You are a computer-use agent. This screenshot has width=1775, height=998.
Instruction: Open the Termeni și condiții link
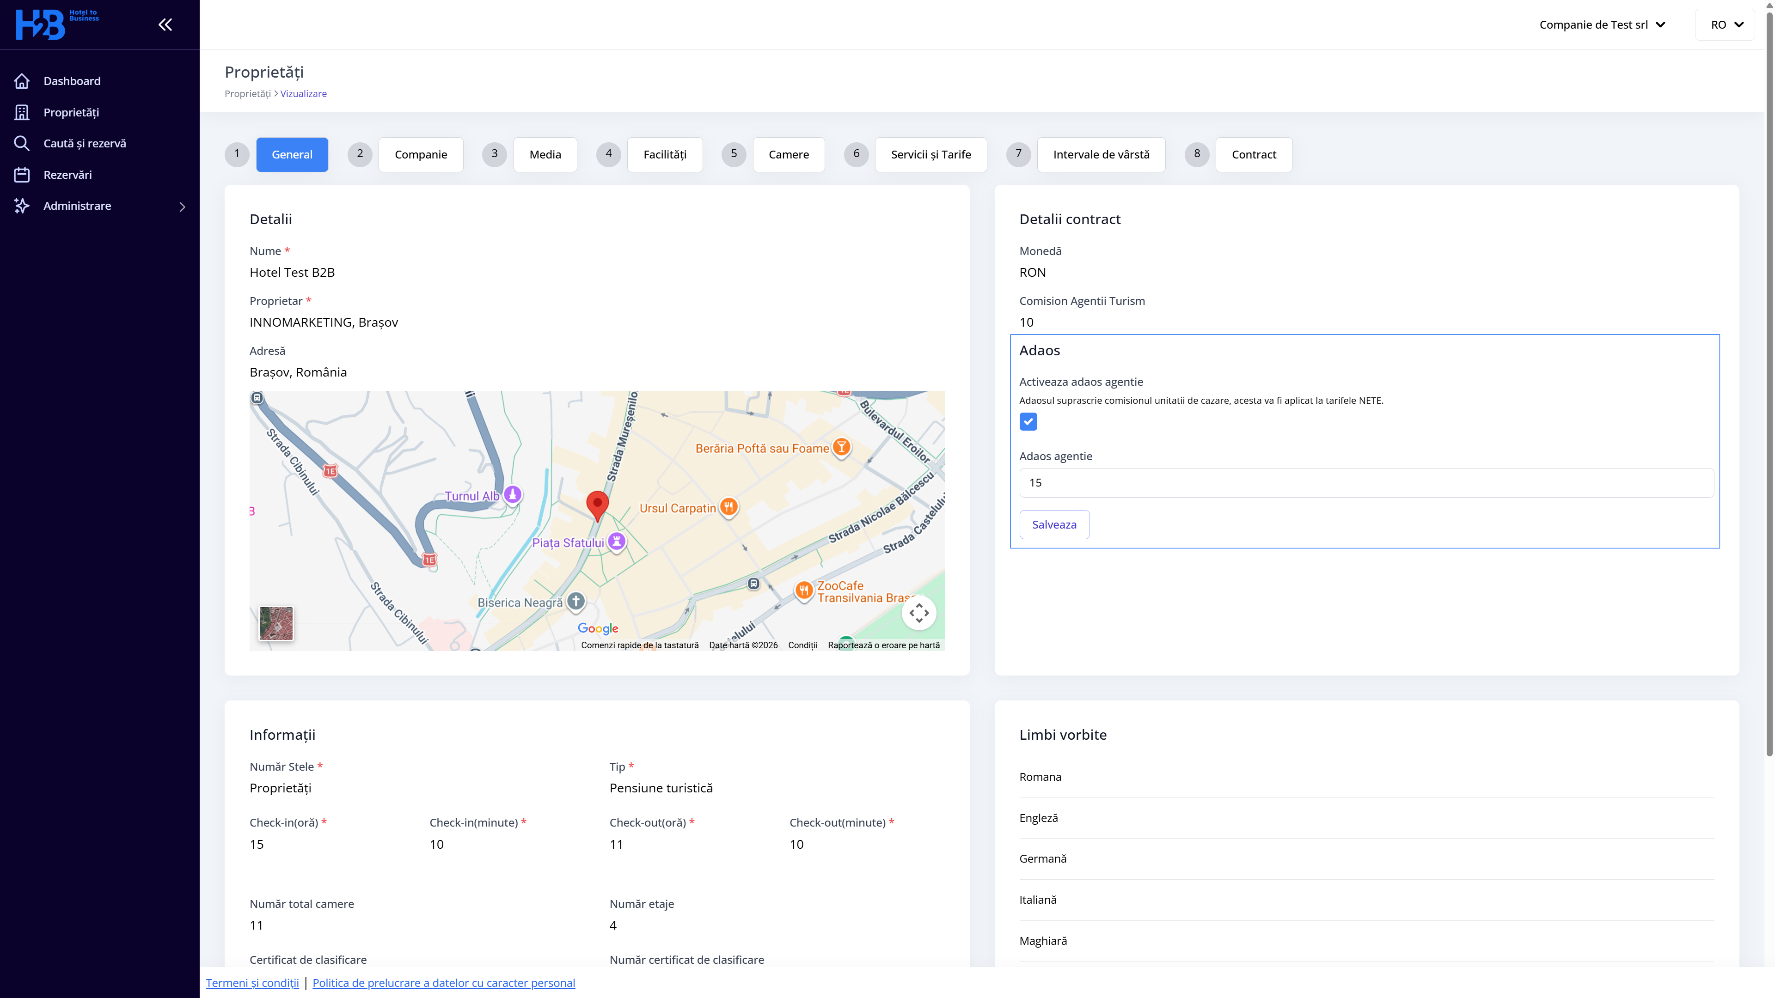252,983
